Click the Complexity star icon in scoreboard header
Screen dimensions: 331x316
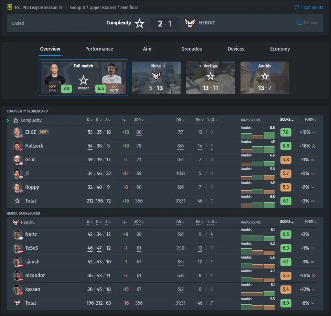pos(16,120)
